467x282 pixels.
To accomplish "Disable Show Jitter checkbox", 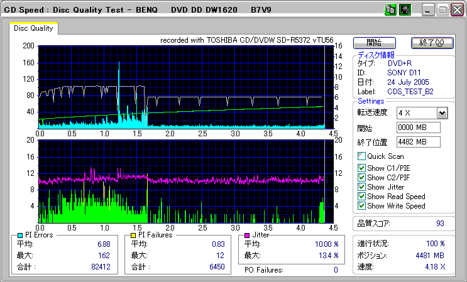I will tap(361, 187).
